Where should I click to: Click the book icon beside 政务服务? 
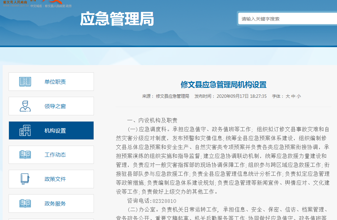point(25,203)
